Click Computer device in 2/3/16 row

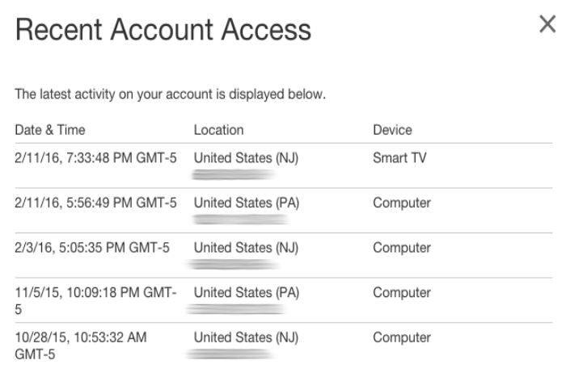402,248
